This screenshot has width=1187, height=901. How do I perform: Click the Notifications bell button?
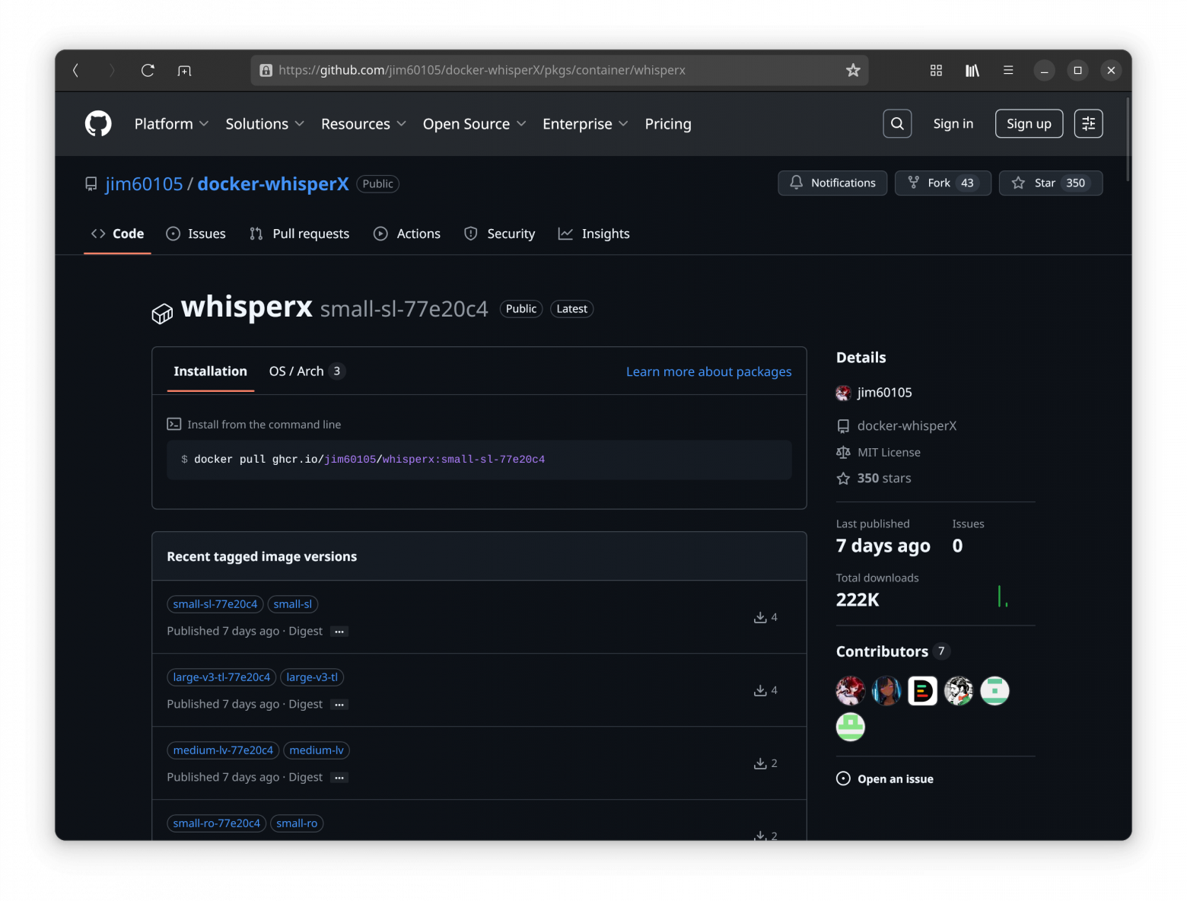(x=832, y=183)
